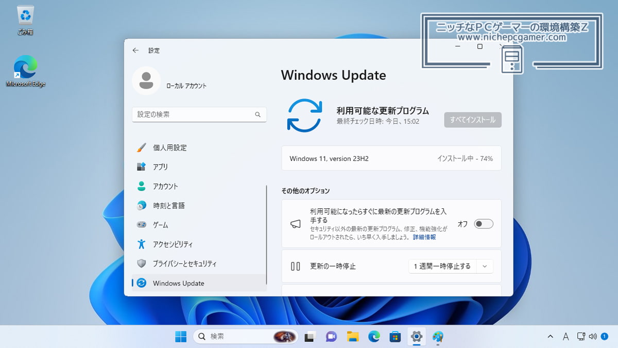The height and width of the screenshot is (348, 618).
Task: Click the taskbar 検索 search box
Action: (x=246, y=337)
